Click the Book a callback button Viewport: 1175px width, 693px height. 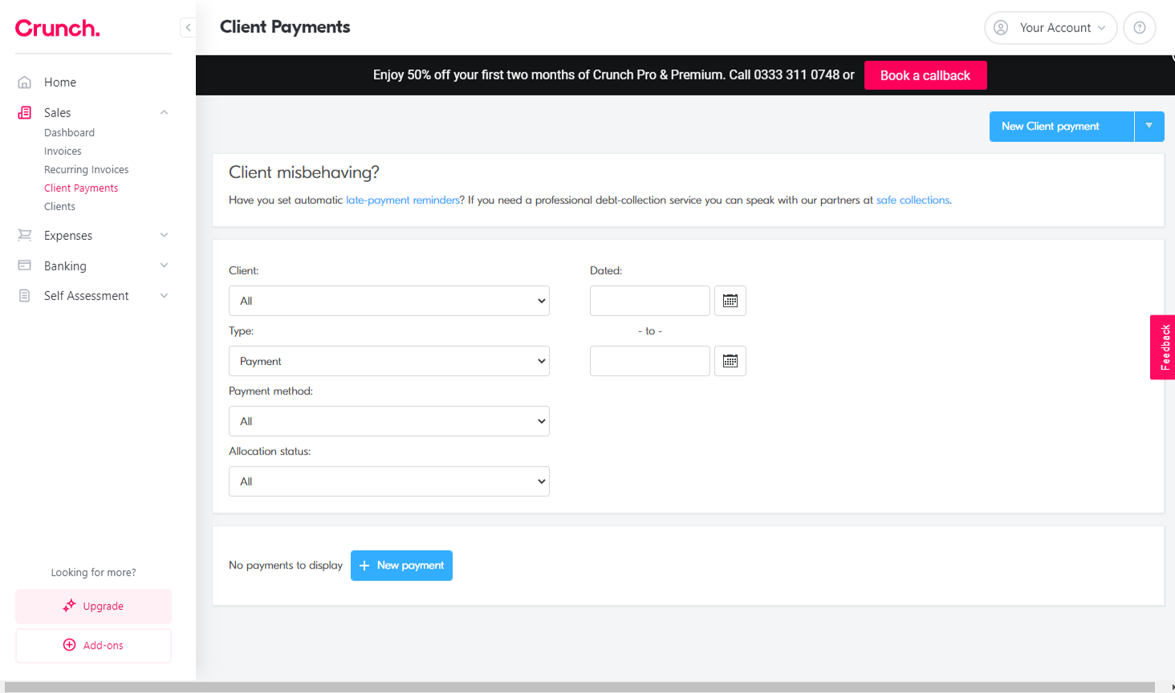tap(925, 75)
